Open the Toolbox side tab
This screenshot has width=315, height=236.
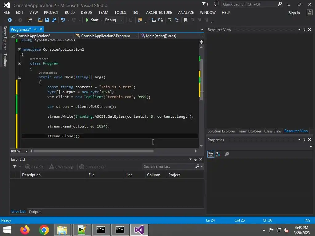5,60
